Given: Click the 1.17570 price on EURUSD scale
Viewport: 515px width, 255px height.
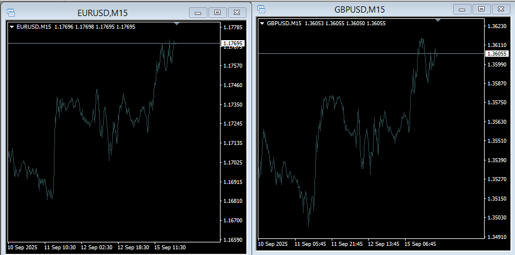Looking at the screenshot, I should pos(233,66).
